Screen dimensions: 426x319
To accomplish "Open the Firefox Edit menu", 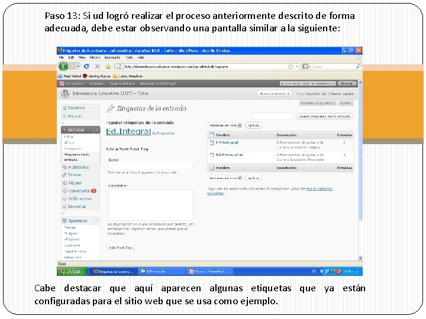I will click(x=71, y=57).
